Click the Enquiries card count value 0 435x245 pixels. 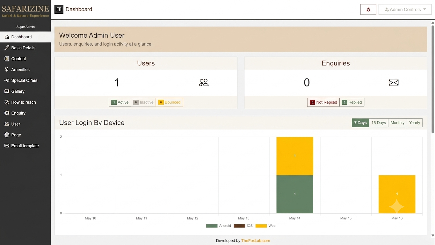pos(307,83)
